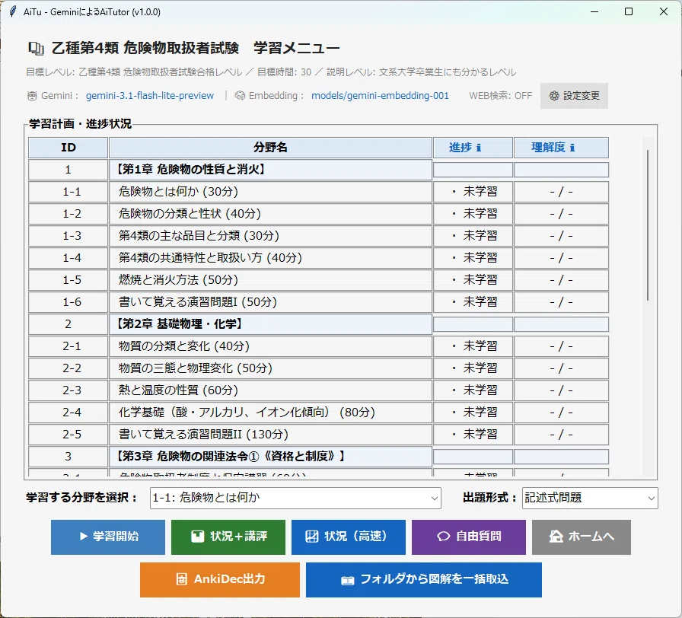Click chapter heading 第2章 基礎物理・化学
This screenshot has height=618, width=682.
pos(270,324)
